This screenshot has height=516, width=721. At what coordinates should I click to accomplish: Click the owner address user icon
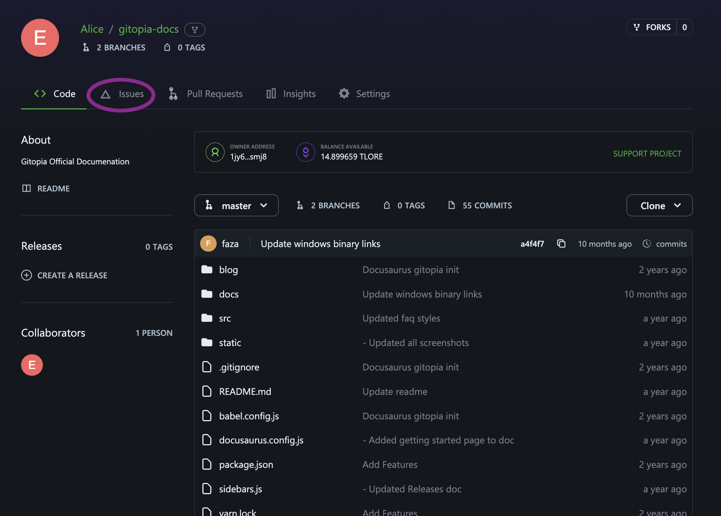coord(215,152)
